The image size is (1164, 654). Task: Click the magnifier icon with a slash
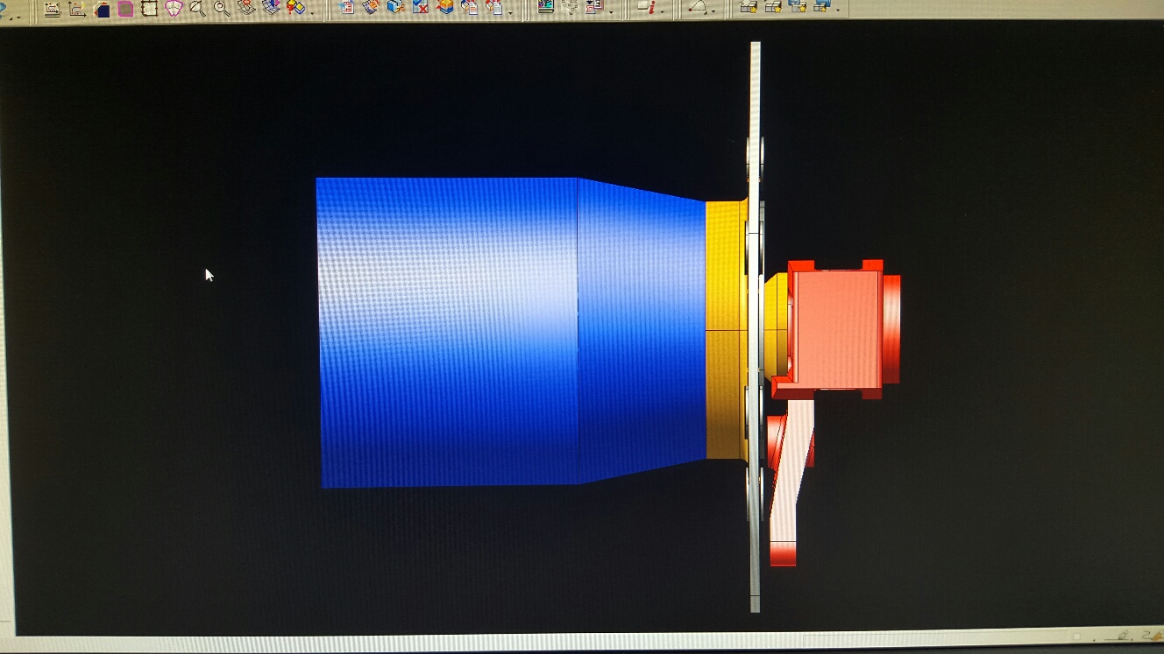tap(197, 9)
